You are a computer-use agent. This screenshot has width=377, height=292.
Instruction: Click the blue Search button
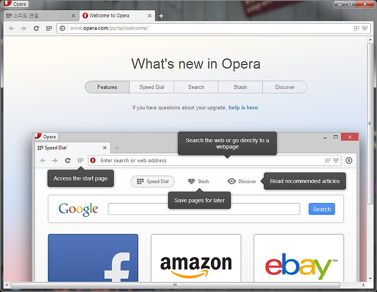tap(321, 209)
